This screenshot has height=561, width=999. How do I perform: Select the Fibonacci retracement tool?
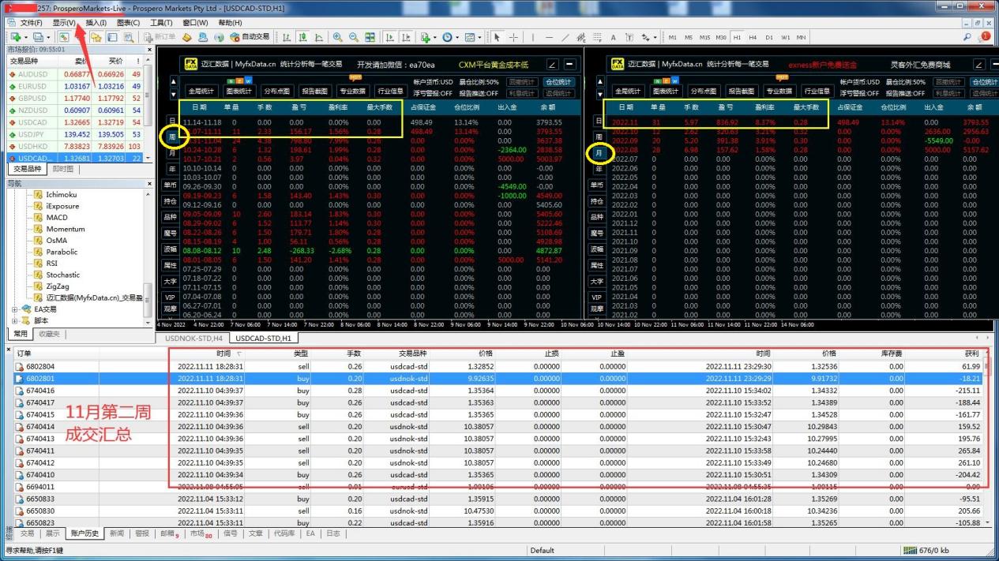[x=598, y=37]
